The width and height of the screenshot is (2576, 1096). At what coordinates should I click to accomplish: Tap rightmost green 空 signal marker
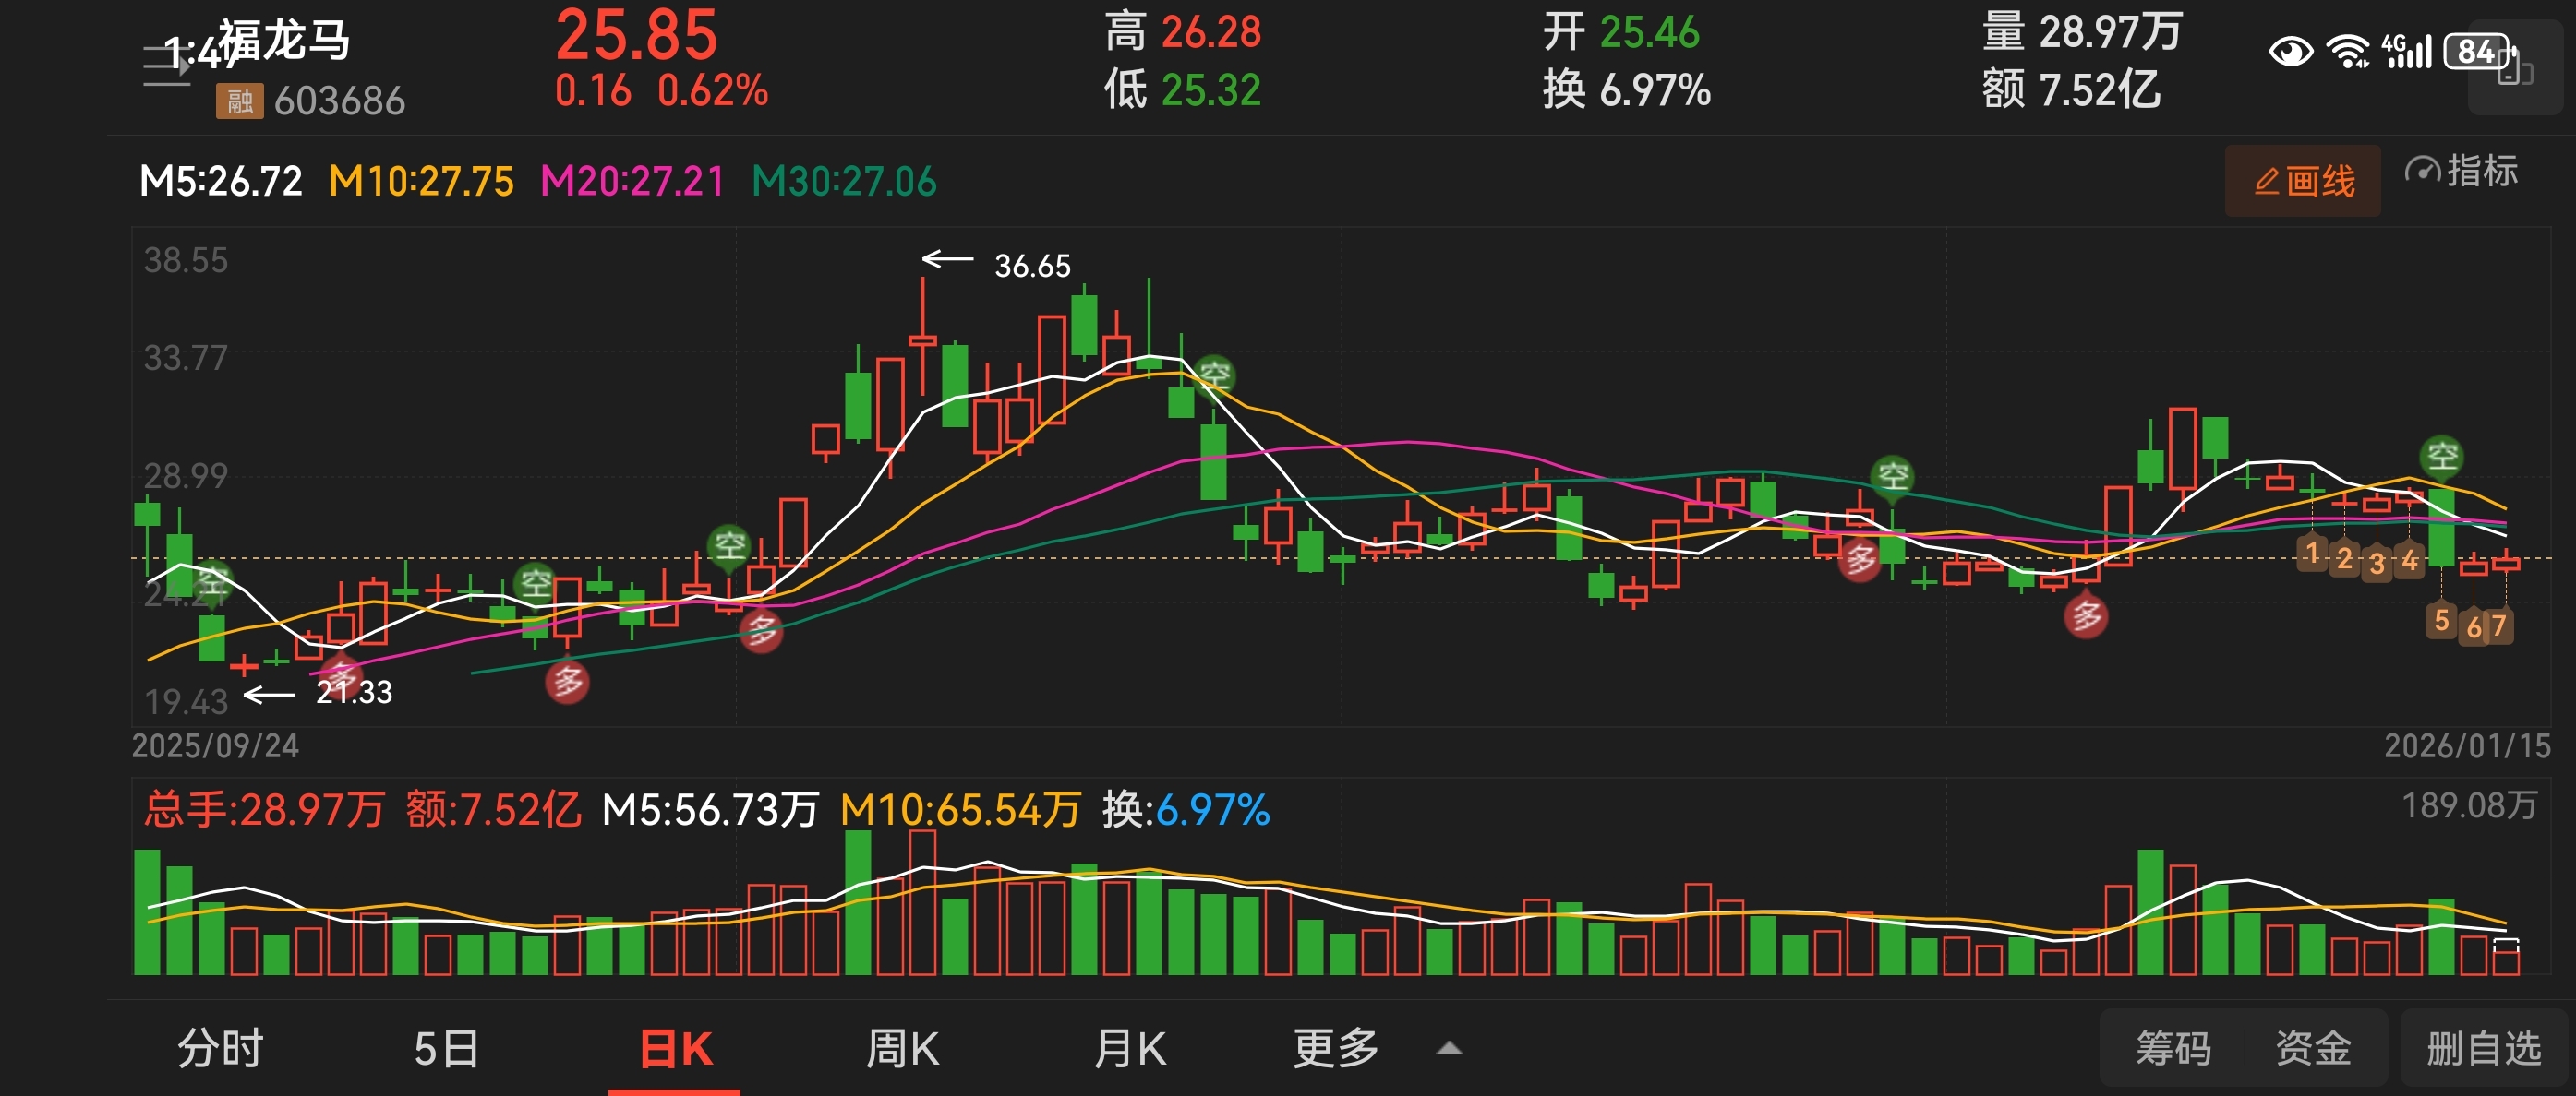[x=2442, y=457]
